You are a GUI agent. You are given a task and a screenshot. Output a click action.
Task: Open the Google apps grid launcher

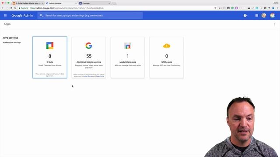(x=257, y=16)
